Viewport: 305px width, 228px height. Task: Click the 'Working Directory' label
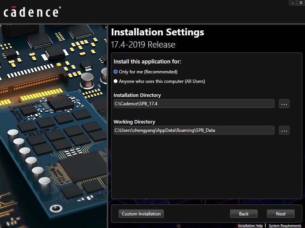pos(135,122)
